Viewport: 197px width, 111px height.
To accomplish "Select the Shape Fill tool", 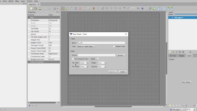I will tap(76, 8).
